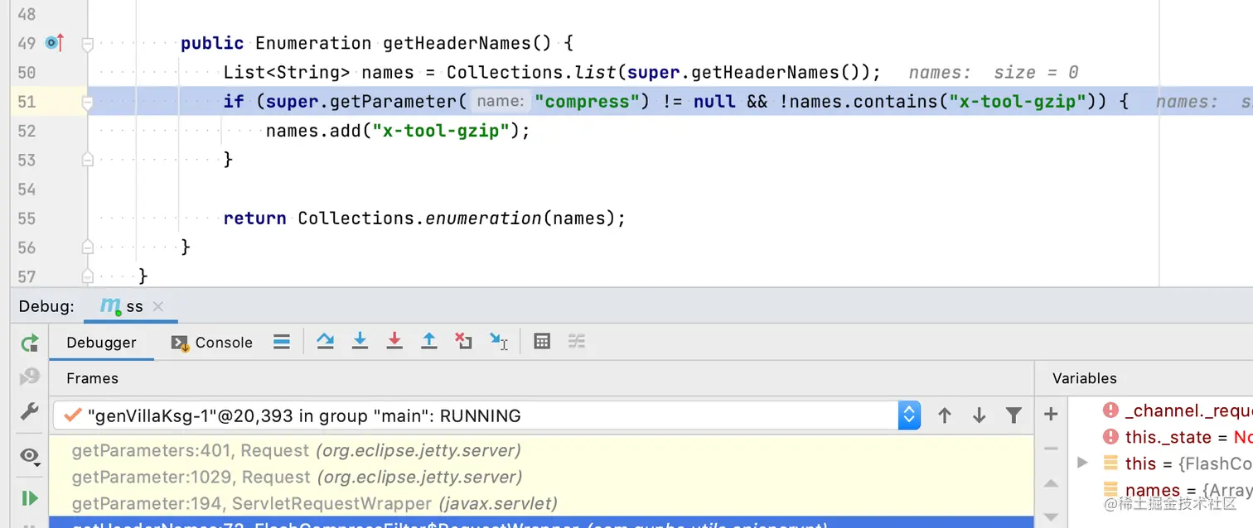
Task: Collapse the getHeaderNames method fold marker
Action: point(88,43)
